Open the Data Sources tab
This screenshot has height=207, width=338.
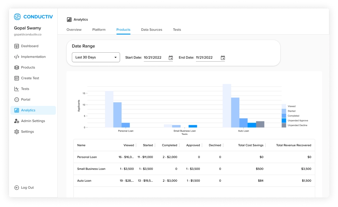pos(152,30)
